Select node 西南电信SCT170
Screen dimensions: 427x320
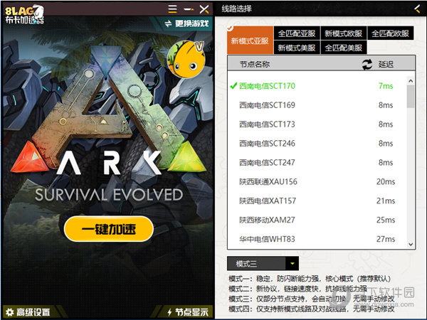point(317,86)
